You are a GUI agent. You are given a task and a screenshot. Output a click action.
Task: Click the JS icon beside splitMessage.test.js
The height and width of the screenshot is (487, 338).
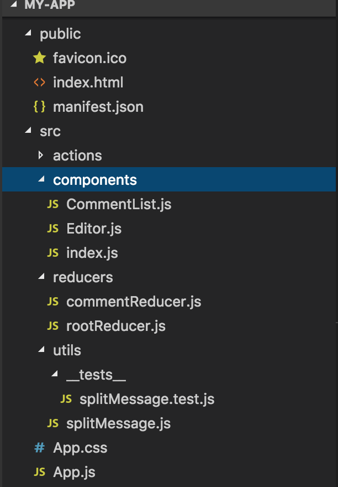[66, 399]
